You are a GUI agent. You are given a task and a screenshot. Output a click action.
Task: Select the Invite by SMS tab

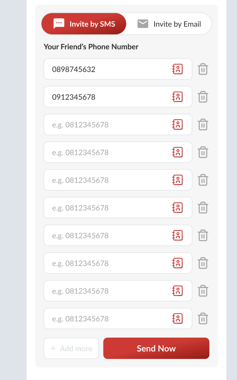[84, 24]
